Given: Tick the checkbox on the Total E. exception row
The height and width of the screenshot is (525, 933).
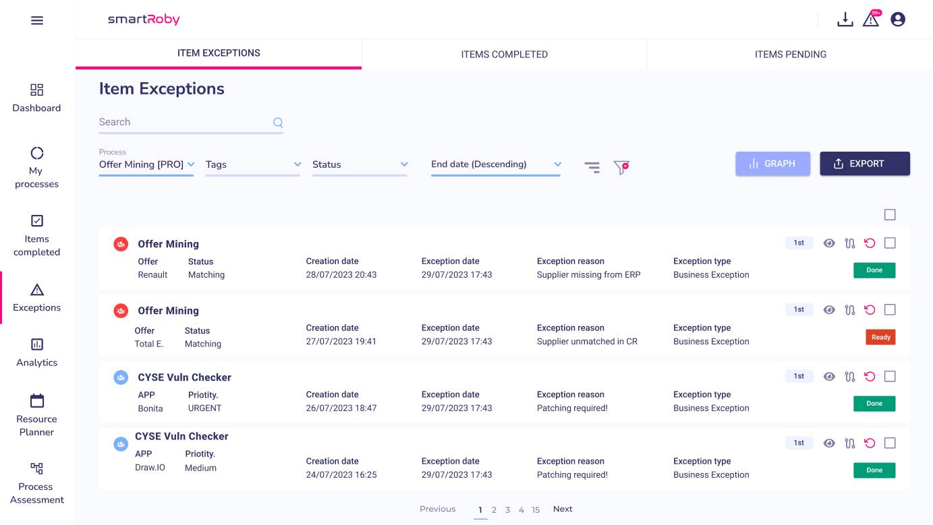Looking at the screenshot, I should click(890, 309).
